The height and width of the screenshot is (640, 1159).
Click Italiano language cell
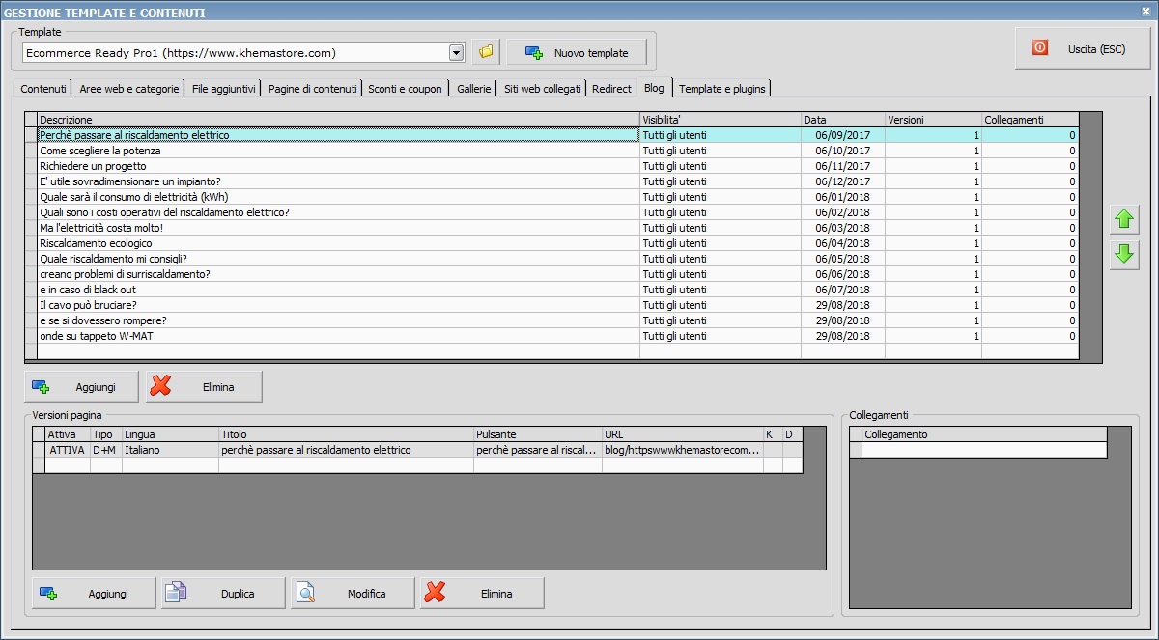click(x=170, y=450)
